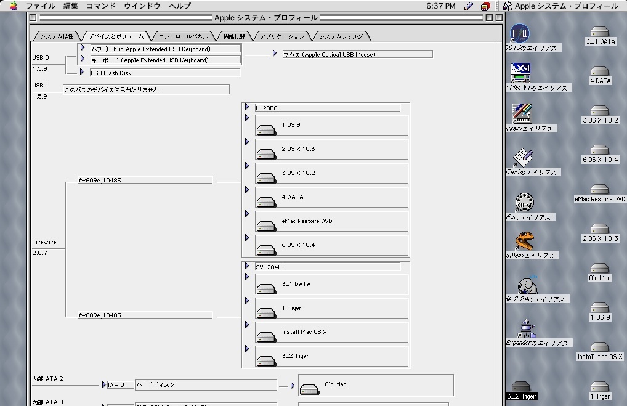Viewport: 627px width, 406px height.
Task: Open the application switcher menu at top right
Action: (x=560, y=6)
